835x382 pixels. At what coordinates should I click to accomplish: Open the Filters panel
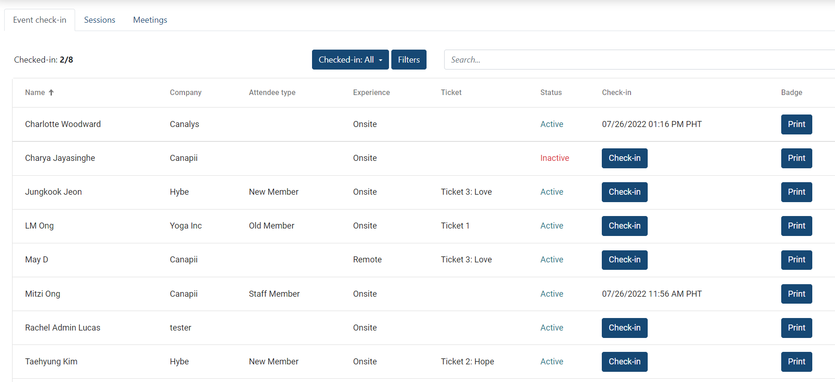pyautogui.click(x=408, y=60)
